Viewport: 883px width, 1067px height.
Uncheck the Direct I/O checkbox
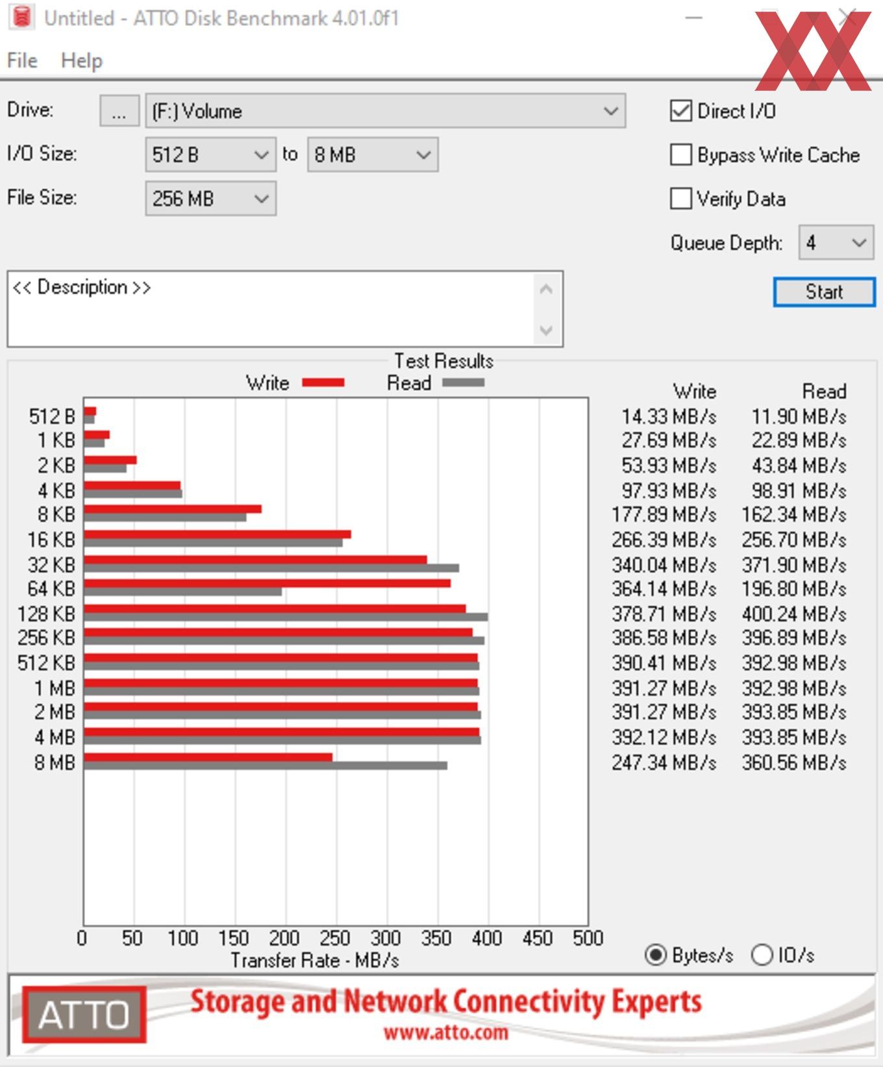coord(680,111)
